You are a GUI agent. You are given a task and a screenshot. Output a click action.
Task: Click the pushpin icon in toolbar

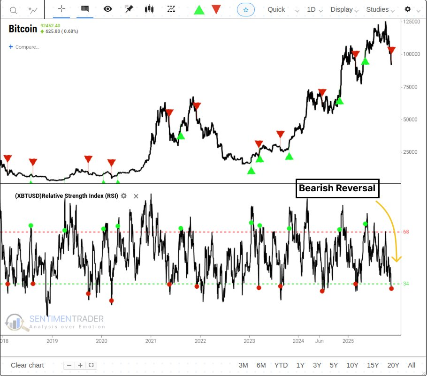[129, 9]
